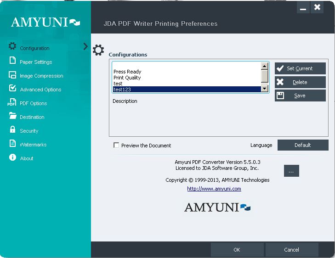This screenshot has width=335, height=258.
Task: Click the Advanced Options checkmark icon
Action: tap(12, 88)
